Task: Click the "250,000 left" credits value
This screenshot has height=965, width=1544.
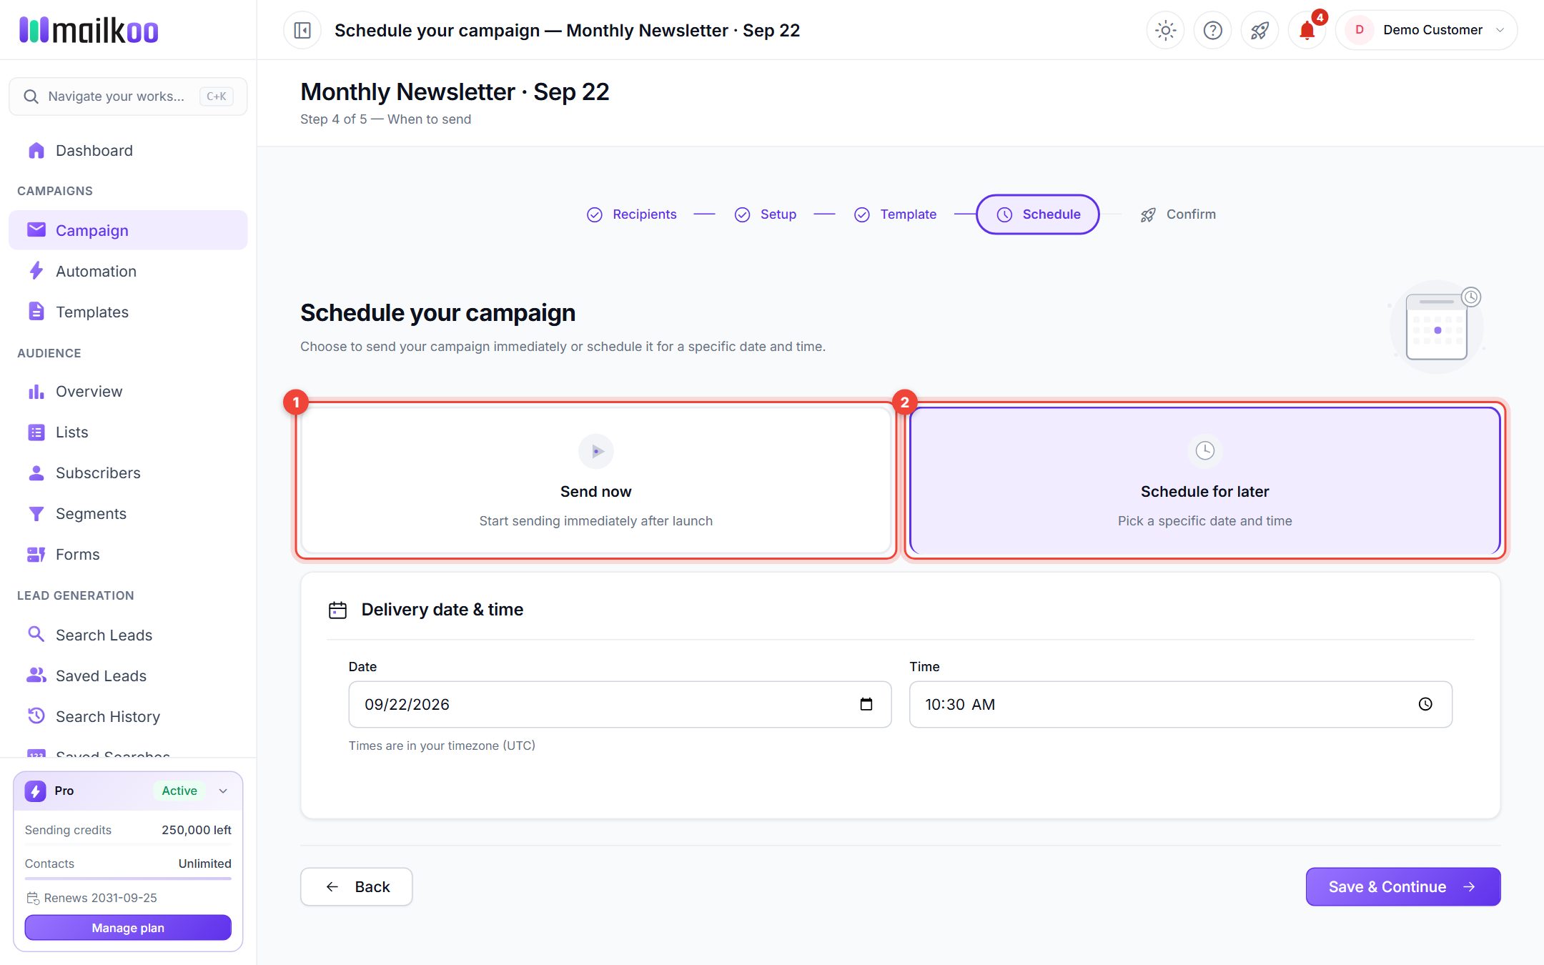Action: pos(196,830)
